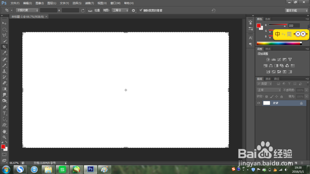Toggle pixel layer filter
This screenshot has width=310, height=174.
278,84
